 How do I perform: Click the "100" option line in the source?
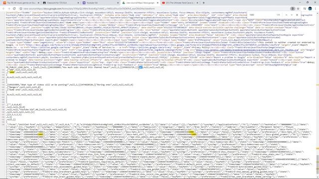pyautogui.click(x=21, y=70)
